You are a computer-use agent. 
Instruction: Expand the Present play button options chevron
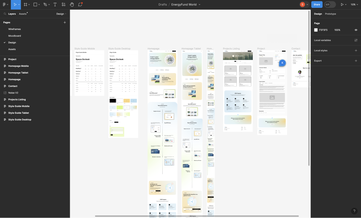click(347, 5)
